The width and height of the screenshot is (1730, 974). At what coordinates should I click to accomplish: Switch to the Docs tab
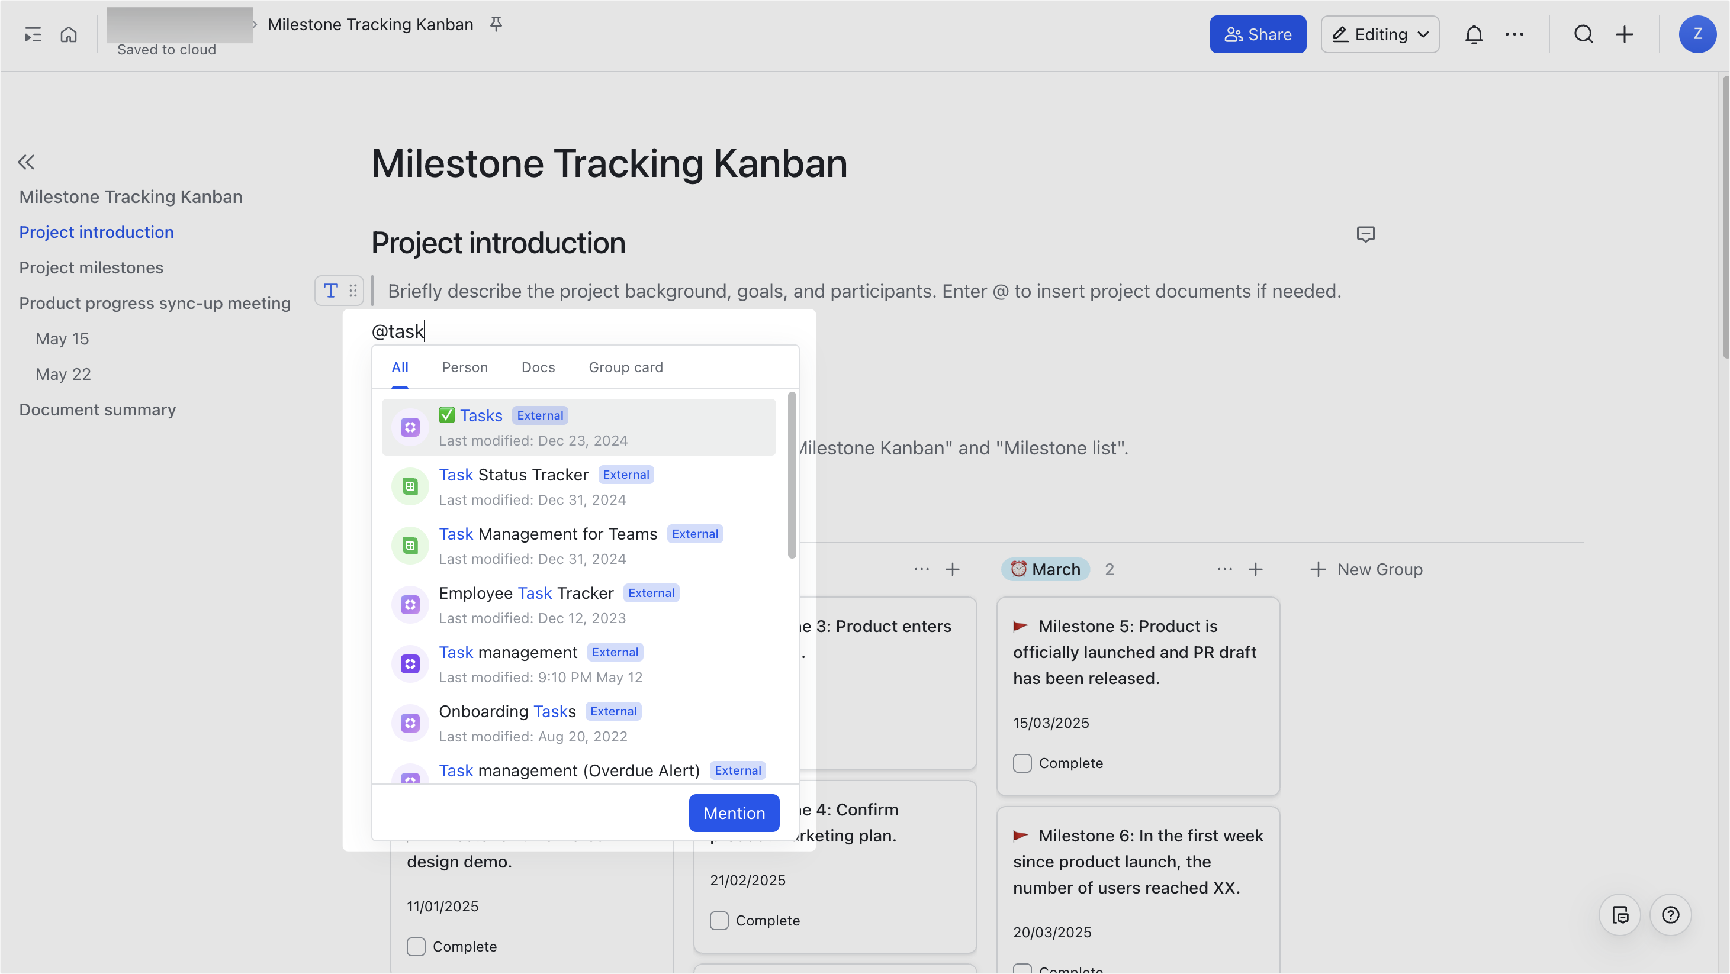tap(538, 367)
